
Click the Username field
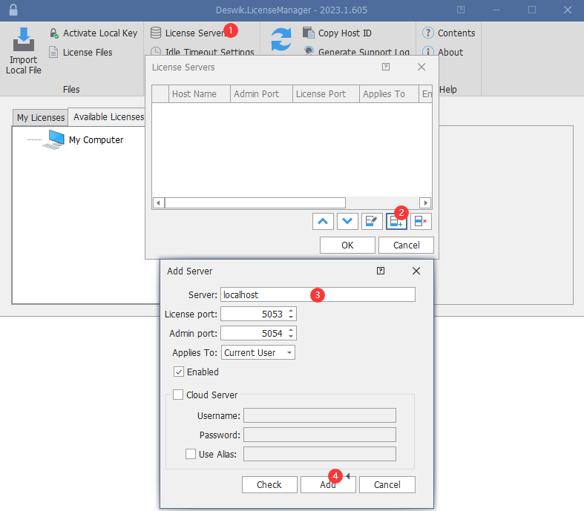pyautogui.click(x=320, y=416)
